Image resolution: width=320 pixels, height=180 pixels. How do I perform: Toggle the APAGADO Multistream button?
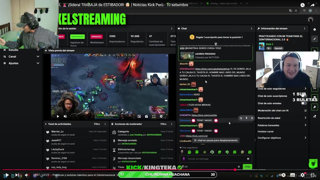(96, 36)
